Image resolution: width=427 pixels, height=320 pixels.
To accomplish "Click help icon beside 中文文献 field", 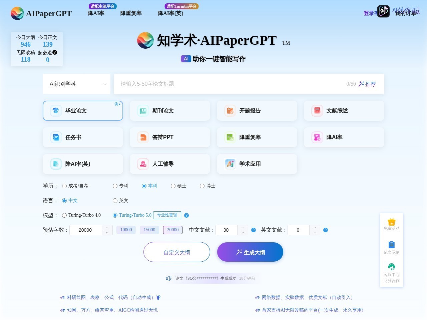I will 254,230.
